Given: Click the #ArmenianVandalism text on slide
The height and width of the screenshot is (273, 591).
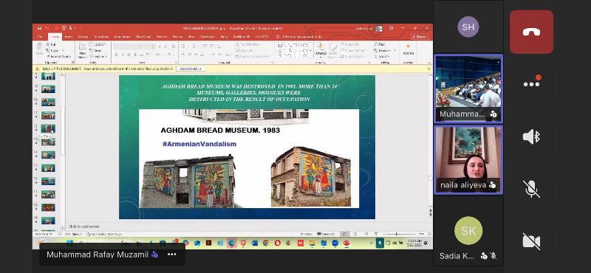Looking at the screenshot, I should tap(199, 144).
